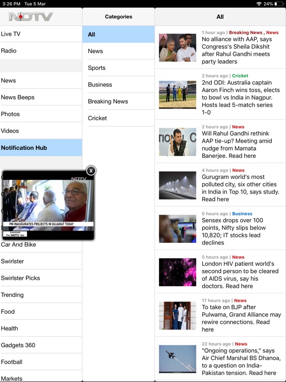Image resolution: width=286 pixels, height=382 pixels.
Task: Open Swirlster Picks section
Action: (x=41, y=278)
